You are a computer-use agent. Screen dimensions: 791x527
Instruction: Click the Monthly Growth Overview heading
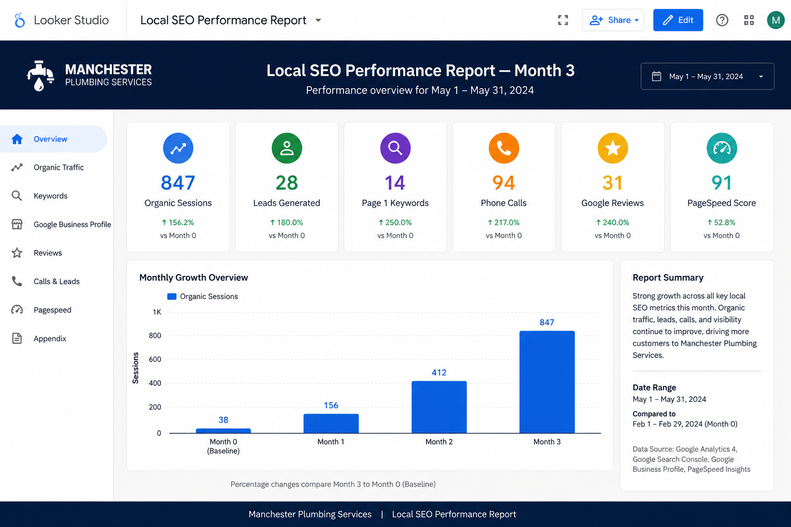point(194,277)
